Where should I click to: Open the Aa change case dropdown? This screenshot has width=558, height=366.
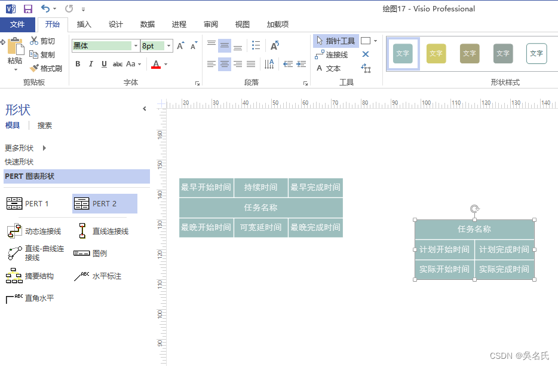point(133,64)
